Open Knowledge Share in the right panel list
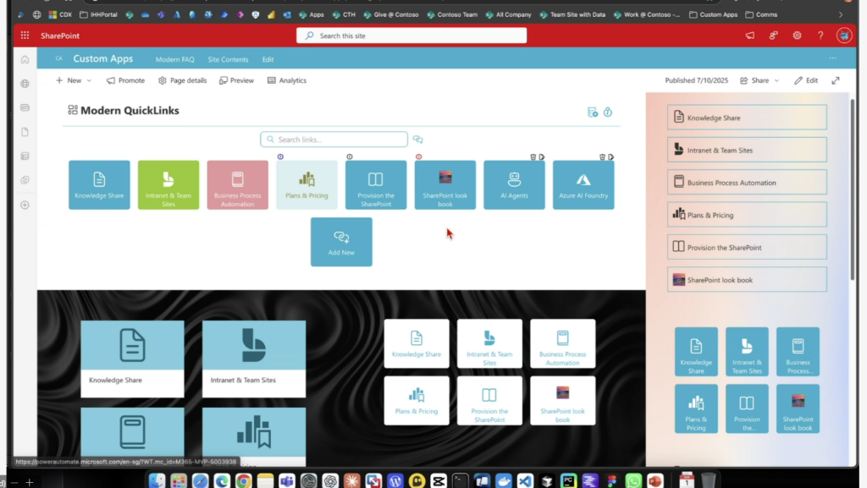This screenshot has width=867, height=488. [747, 118]
